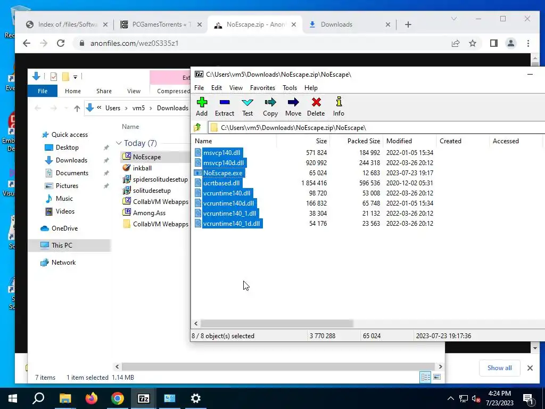The width and height of the screenshot is (545, 409).
Task: Go up one folder level in 7-Zip
Action: 197,127
